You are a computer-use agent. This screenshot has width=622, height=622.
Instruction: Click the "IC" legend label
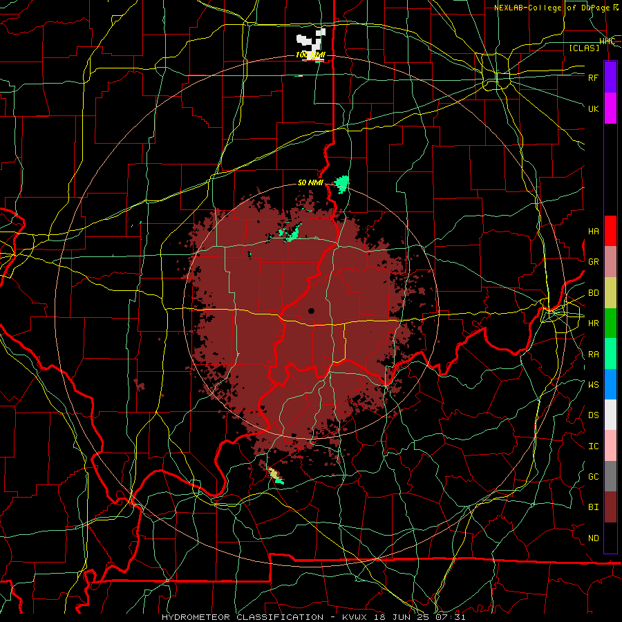(593, 446)
